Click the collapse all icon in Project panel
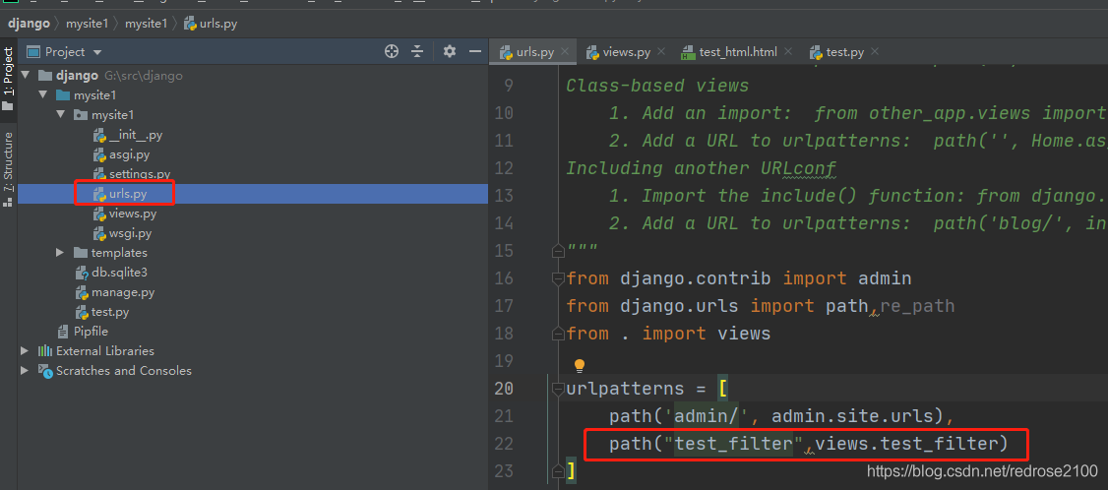Image resolution: width=1108 pixels, height=490 pixels. point(417,51)
